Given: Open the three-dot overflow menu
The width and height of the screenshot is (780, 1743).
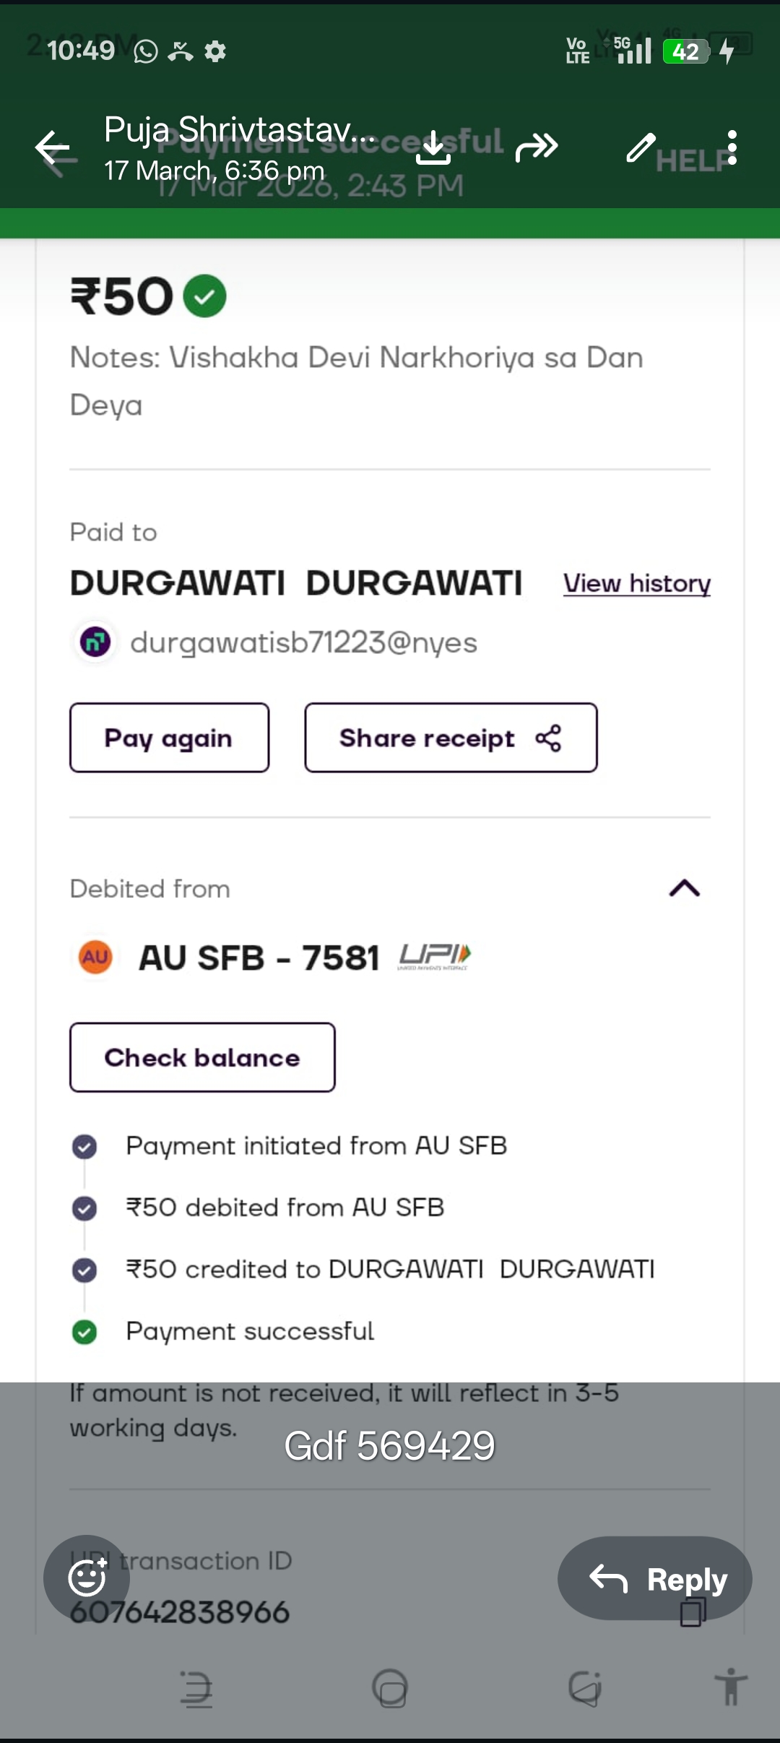Looking at the screenshot, I should tap(732, 147).
